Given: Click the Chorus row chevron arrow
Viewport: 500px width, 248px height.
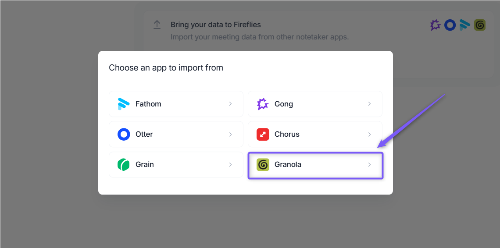Looking at the screenshot, I should point(369,134).
